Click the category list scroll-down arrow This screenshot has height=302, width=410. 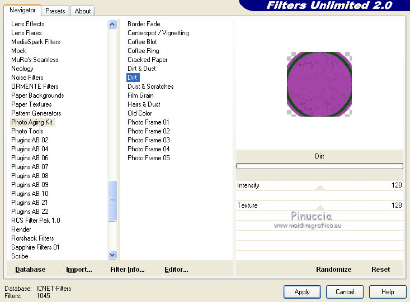(x=112, y=255)
